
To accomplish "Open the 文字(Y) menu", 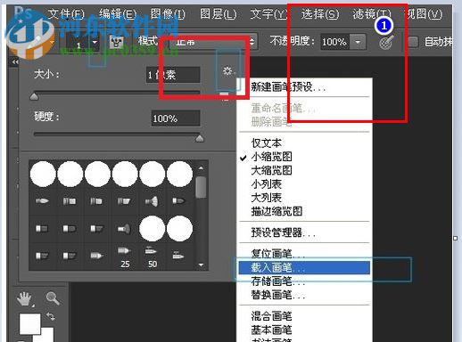I will [x=268, y=13].
